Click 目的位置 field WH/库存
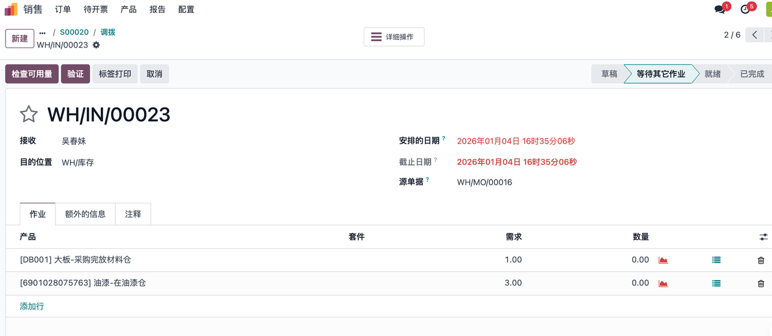Screen dimensions: 772x336 click(x=78, y=163)
